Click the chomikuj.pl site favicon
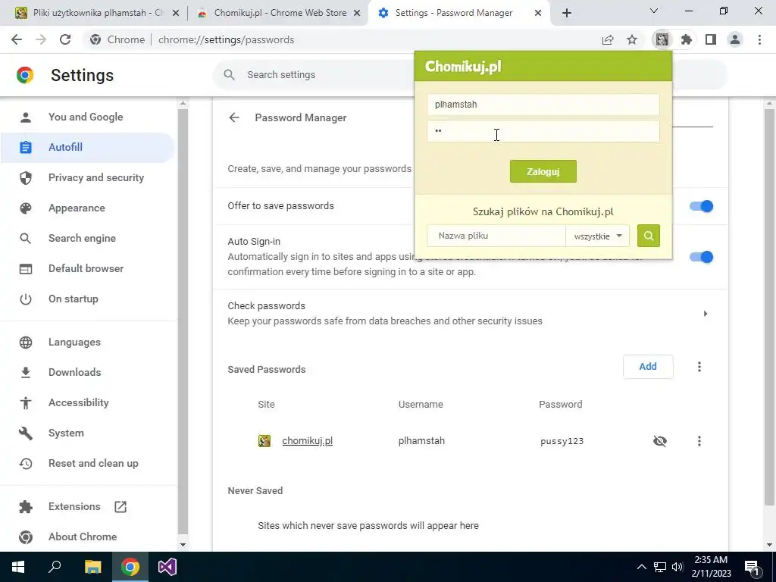This screenshot has height=582, width=776. [264, 441]
